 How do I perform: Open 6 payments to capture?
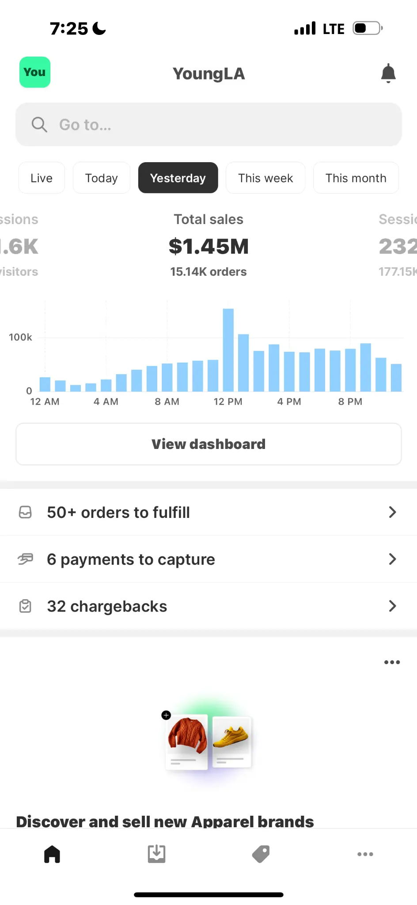pos(208,559)
